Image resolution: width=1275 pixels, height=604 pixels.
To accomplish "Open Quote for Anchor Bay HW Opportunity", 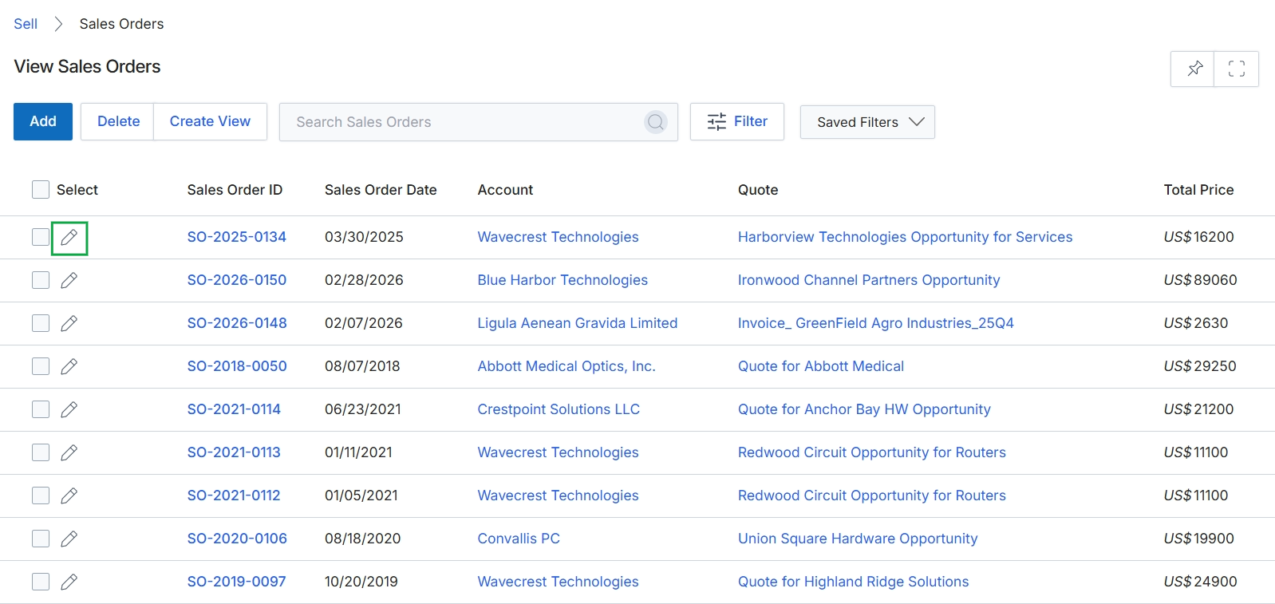I will coord(864,409).
